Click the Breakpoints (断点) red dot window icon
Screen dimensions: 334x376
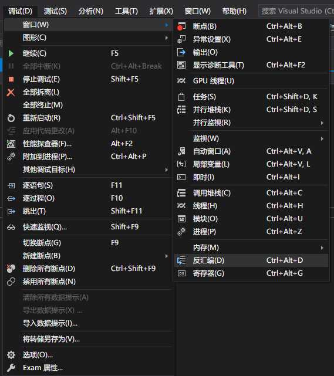[181, 26]
